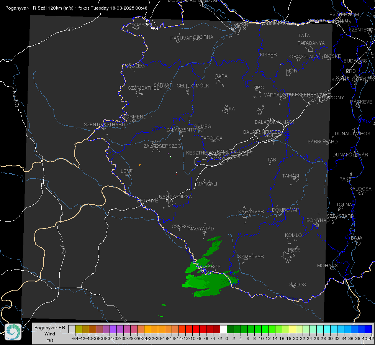Click the pale yellow swatch above 18

click(292, 329)
